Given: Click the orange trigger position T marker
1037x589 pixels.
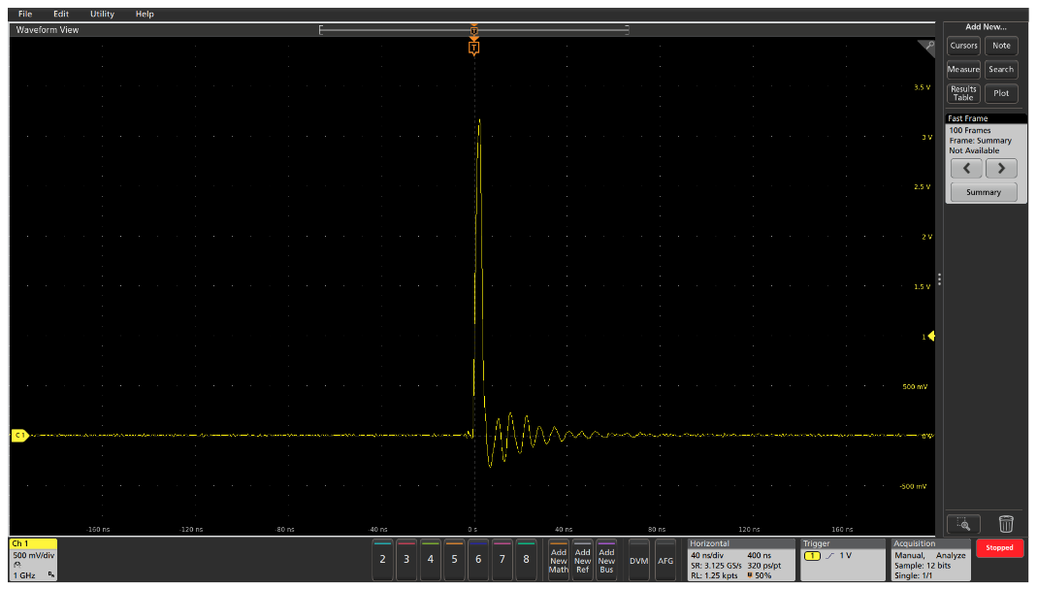Looking at the screenshot, I should 473,47.
